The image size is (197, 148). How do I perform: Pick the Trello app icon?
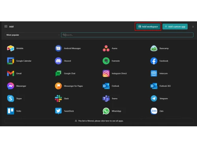click(x=11, y=111)
